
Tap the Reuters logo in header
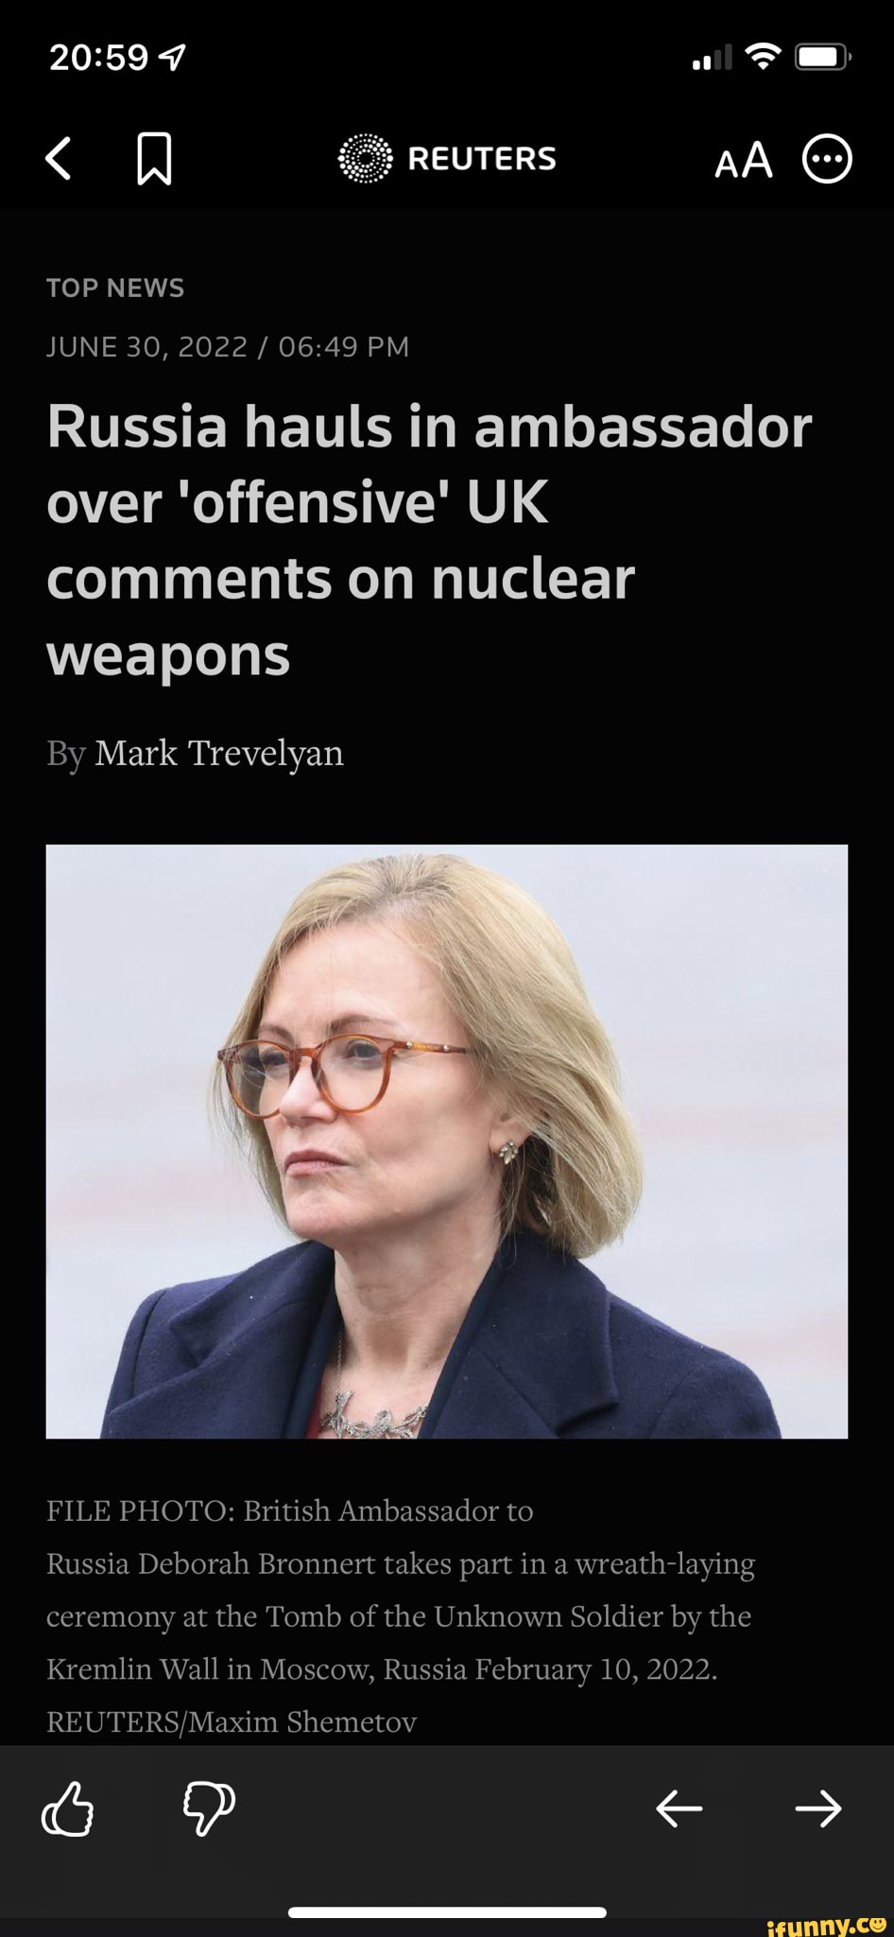click(447, 158)
